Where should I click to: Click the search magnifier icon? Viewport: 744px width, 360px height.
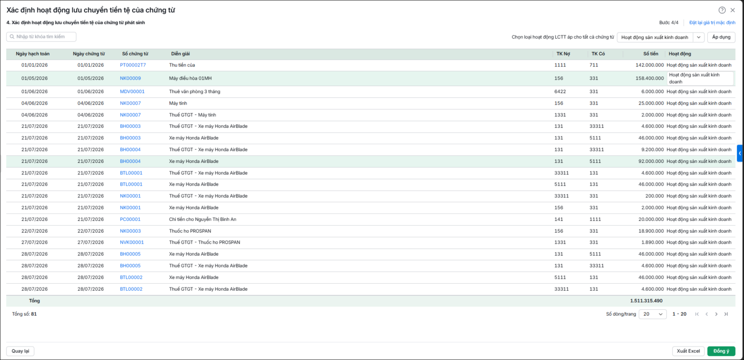tap(12, 37)
